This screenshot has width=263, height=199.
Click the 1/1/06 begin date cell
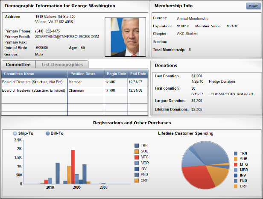[x=116, y=82]
